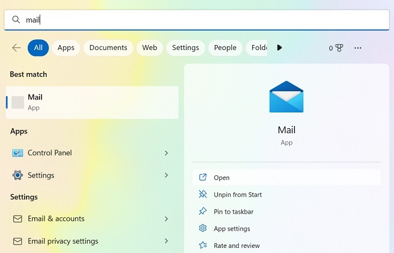Screen dimensions: 394x253
Task: Click inside the search box
Action: click(x=197, y=20)
